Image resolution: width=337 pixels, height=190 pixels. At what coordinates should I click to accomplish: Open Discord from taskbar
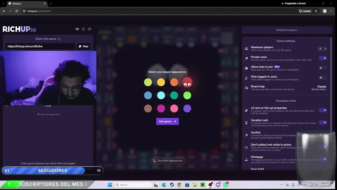coord(218,185)
